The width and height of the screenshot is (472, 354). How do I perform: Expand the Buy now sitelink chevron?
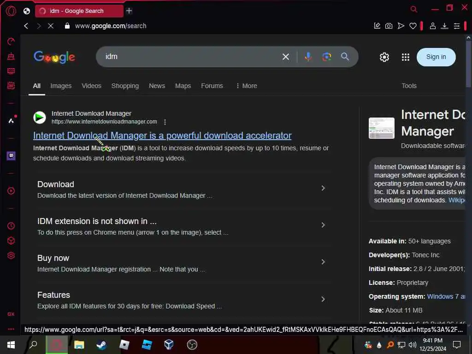[323, 262]
